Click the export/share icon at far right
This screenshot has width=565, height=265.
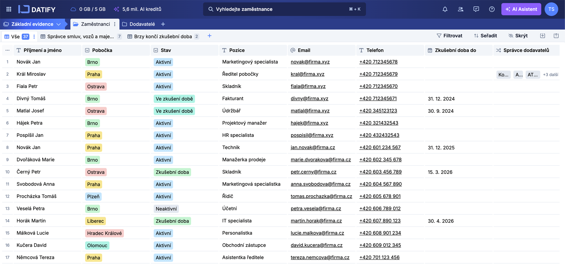pos(556,36)
